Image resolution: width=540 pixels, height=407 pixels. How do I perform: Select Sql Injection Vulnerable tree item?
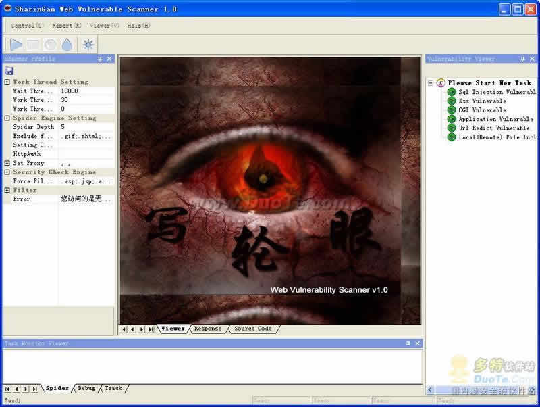[496, 92]
